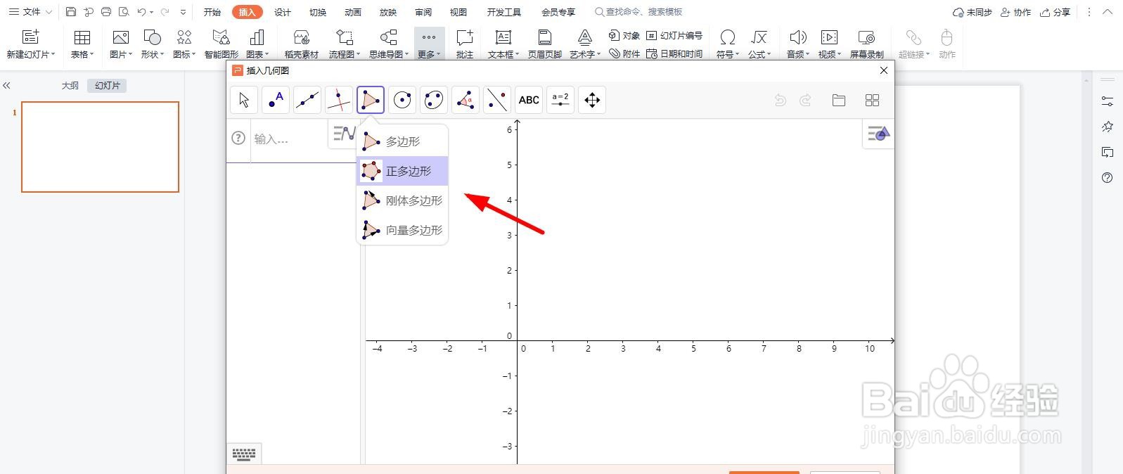
Task: Click the help question mark icon
Action: [238, 139]
